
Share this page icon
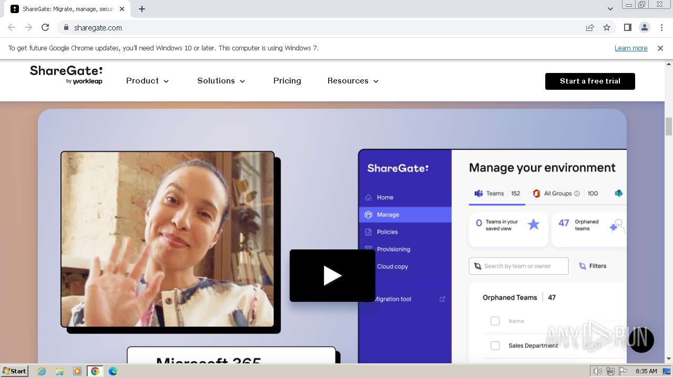click(590, 28)
